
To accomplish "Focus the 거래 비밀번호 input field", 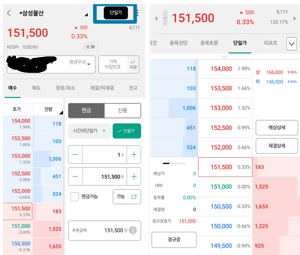I will coord(113,64).
